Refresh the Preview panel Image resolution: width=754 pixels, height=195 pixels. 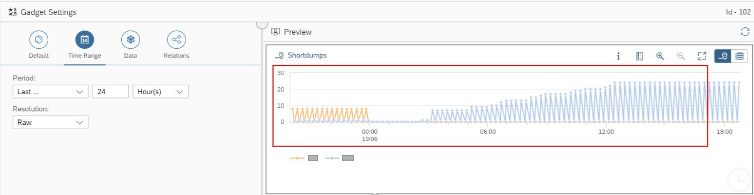(745, 32)
